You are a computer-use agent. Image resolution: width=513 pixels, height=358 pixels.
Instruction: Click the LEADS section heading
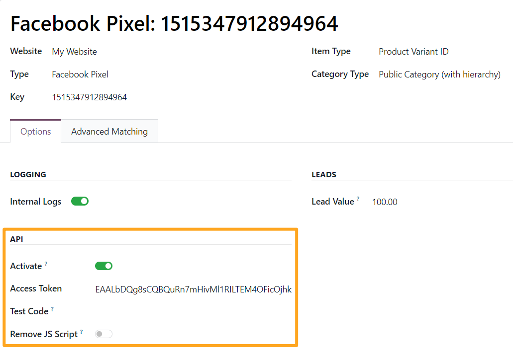pyautogui.click(x=324, y=175)
